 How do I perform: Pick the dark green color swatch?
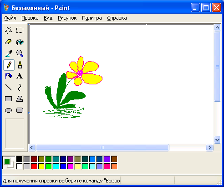(x=49, y=159)
